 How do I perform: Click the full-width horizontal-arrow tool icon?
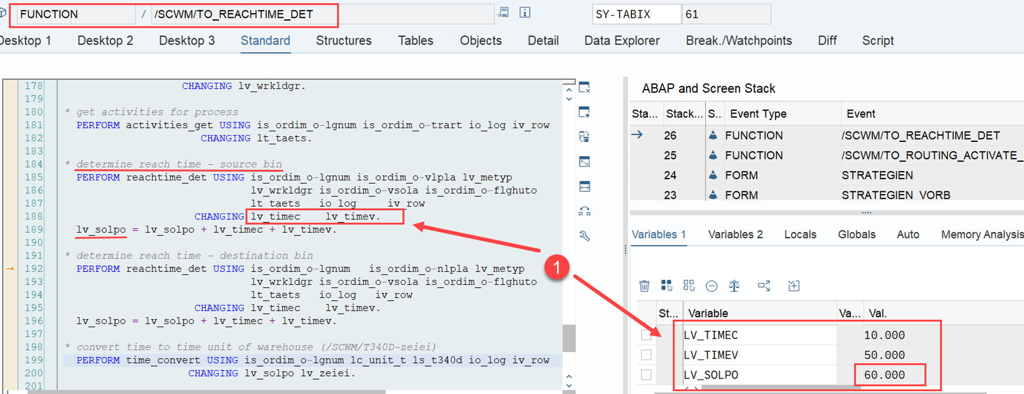pos(585,187)
